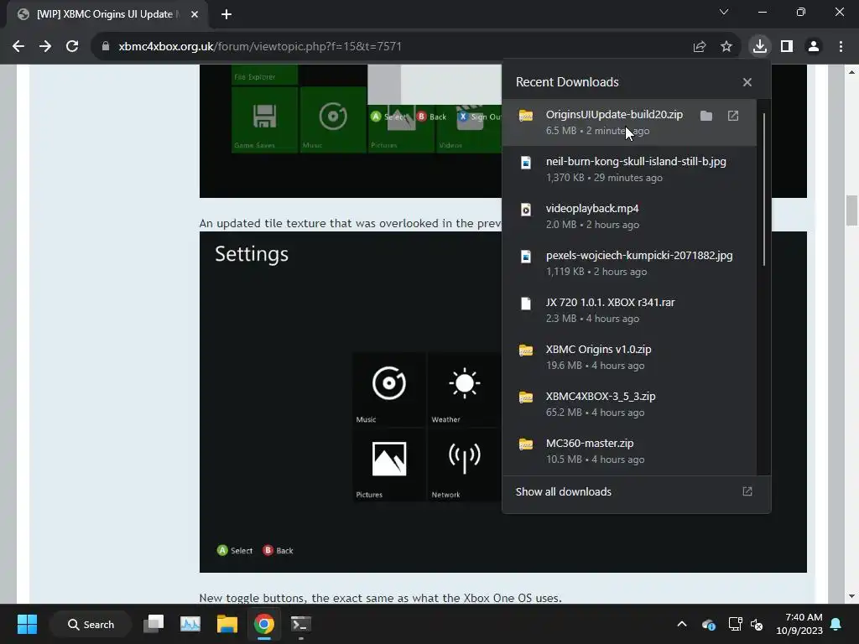Go back to the previous page

18,47
